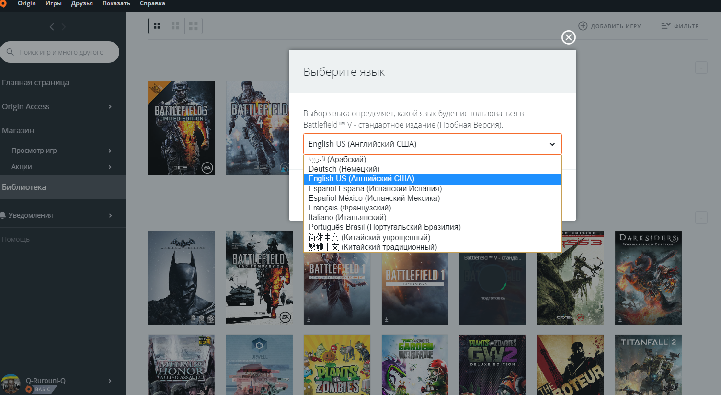Viewport: 721px width, 395px height.
Task: Go to Главная страница
Action: 35,82
